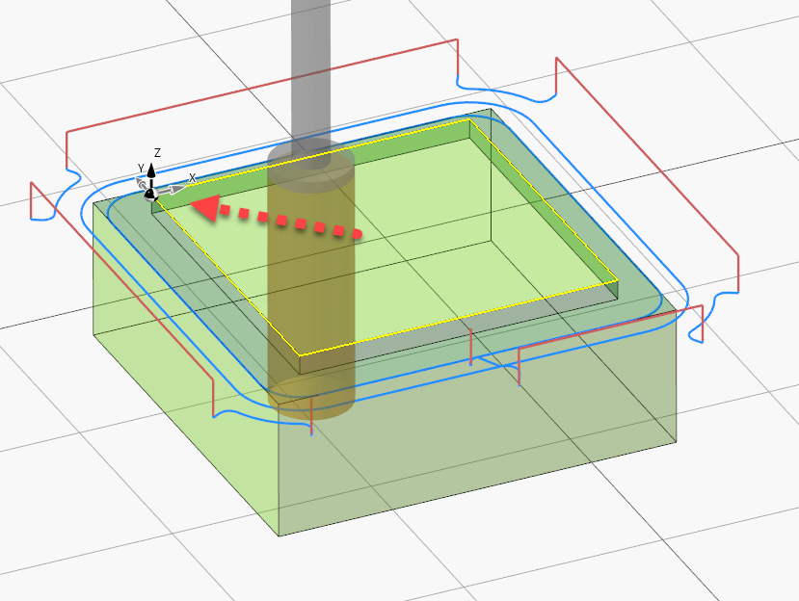Viewport: 799px width, 601px height.
Task: Click the long red rapid line at top
Action: click(x=260, y=88)
